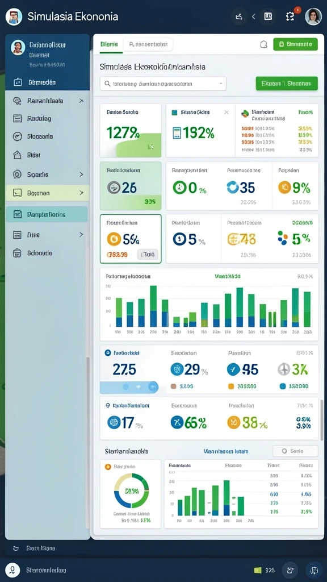The width and height of the screenshot is (327, 582).
Task: Click the refresh icon in bottom right bar
Action: tap(290, 570)
